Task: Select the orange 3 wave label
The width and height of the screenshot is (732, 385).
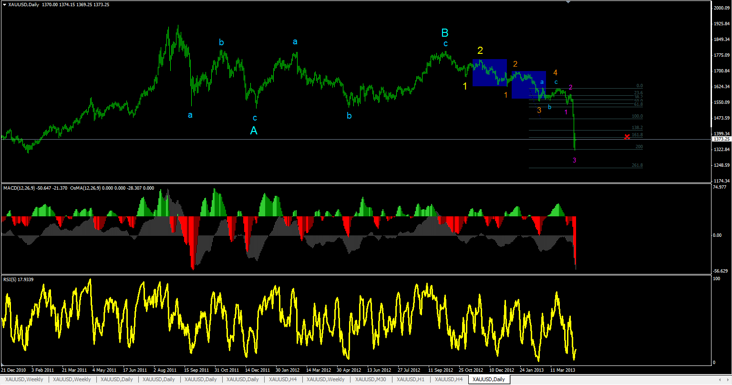Action: click(539, 110)
